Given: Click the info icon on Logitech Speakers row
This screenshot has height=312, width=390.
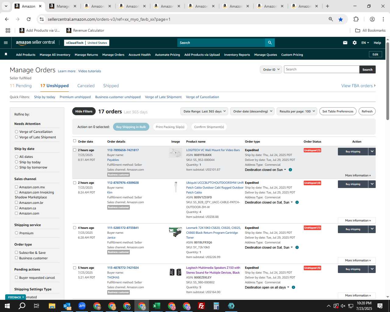Looking at the screenshot, I should 293,287.
